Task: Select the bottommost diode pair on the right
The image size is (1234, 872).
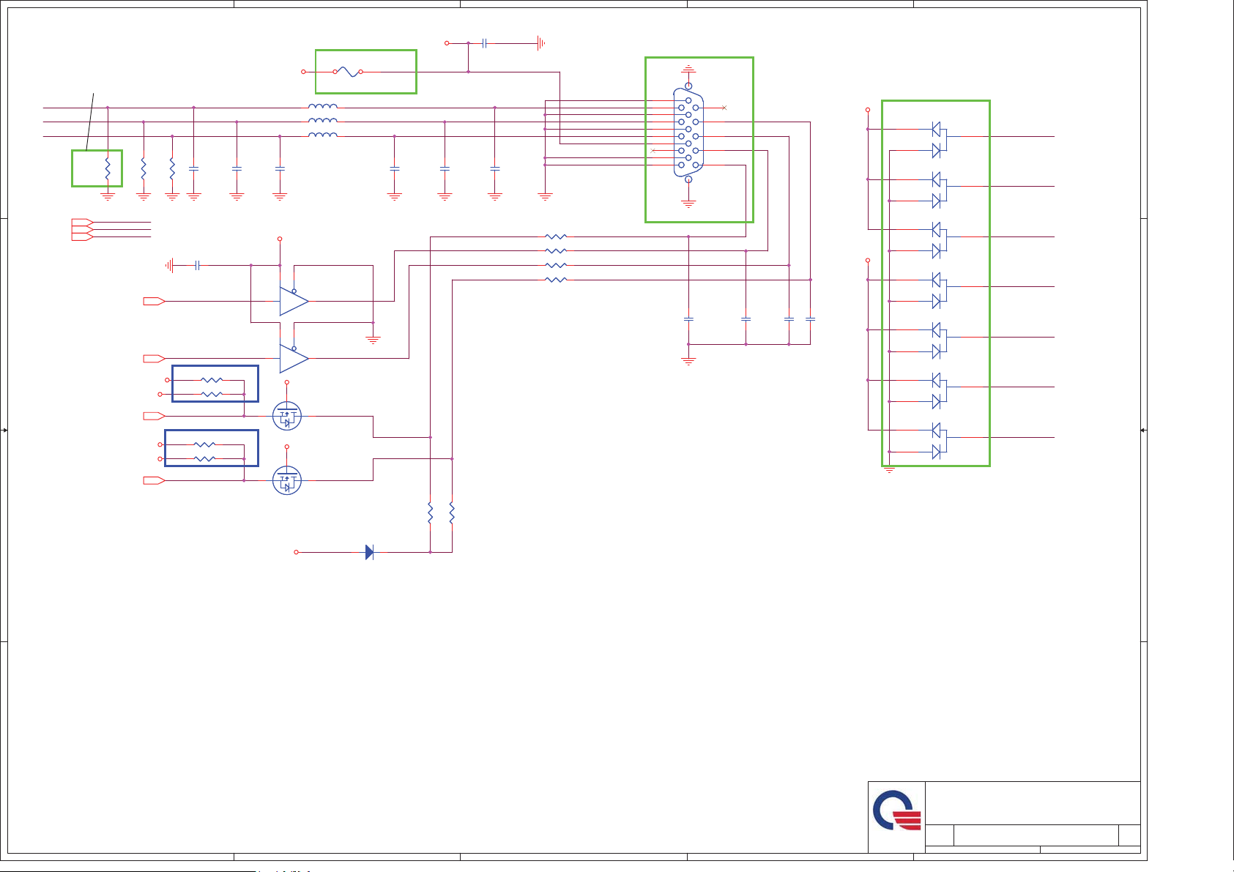Action: pyautogui.click(x=939, y=441)
